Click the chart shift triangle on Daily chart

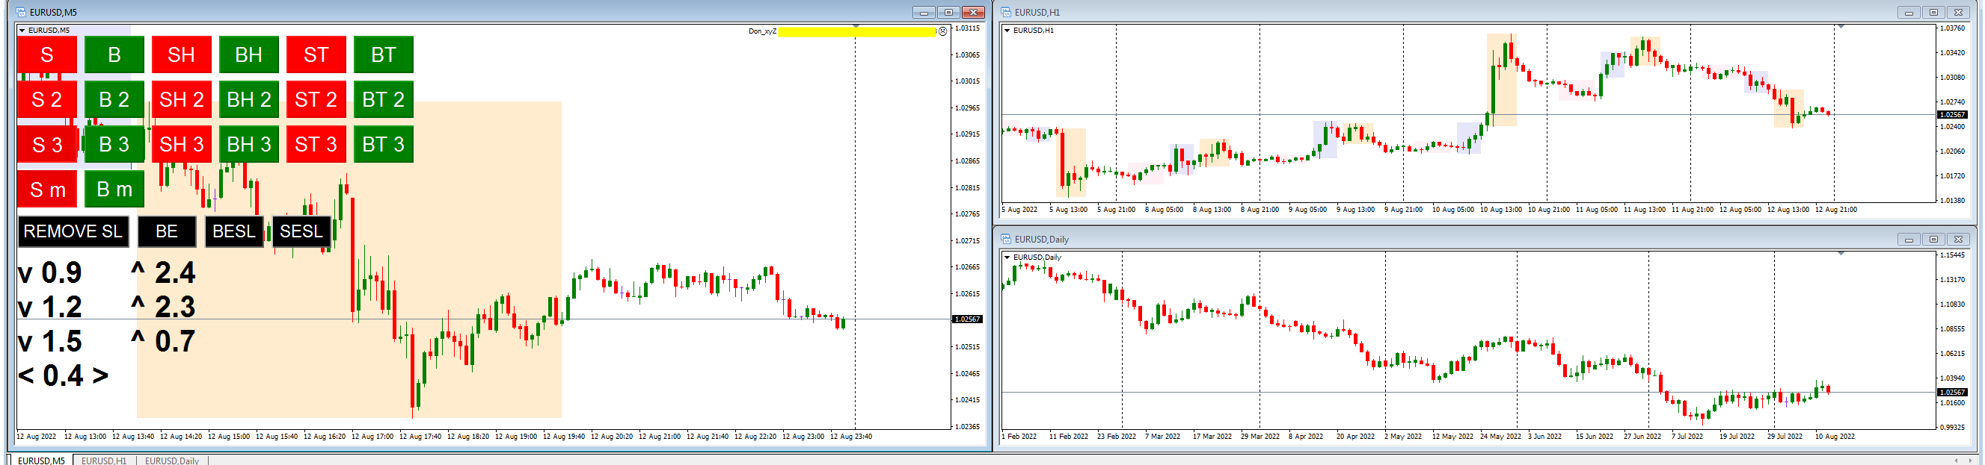point(1841,254)
